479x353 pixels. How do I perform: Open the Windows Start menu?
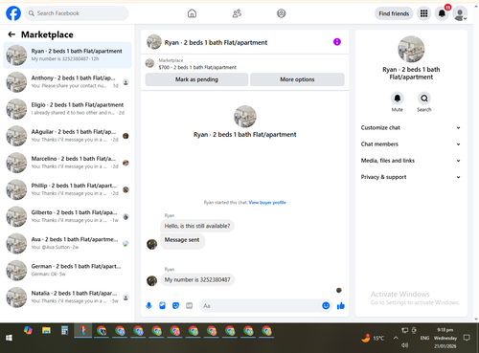pyautogui.click(x=9, y=338)
